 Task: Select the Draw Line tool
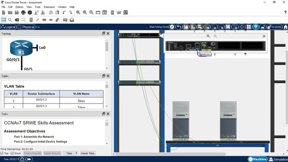[x=38, y=20]
